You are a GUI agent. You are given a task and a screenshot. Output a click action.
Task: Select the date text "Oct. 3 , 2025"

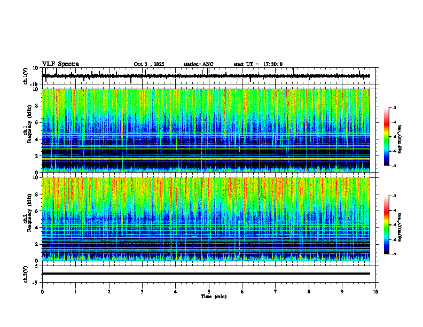click(x=149, y=64)
